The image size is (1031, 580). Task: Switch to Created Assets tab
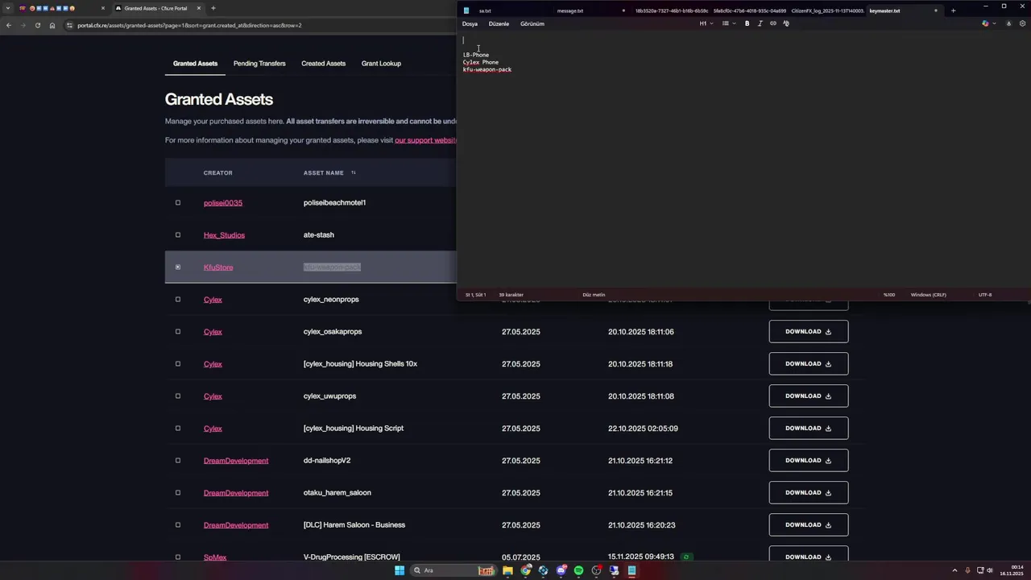324,64
